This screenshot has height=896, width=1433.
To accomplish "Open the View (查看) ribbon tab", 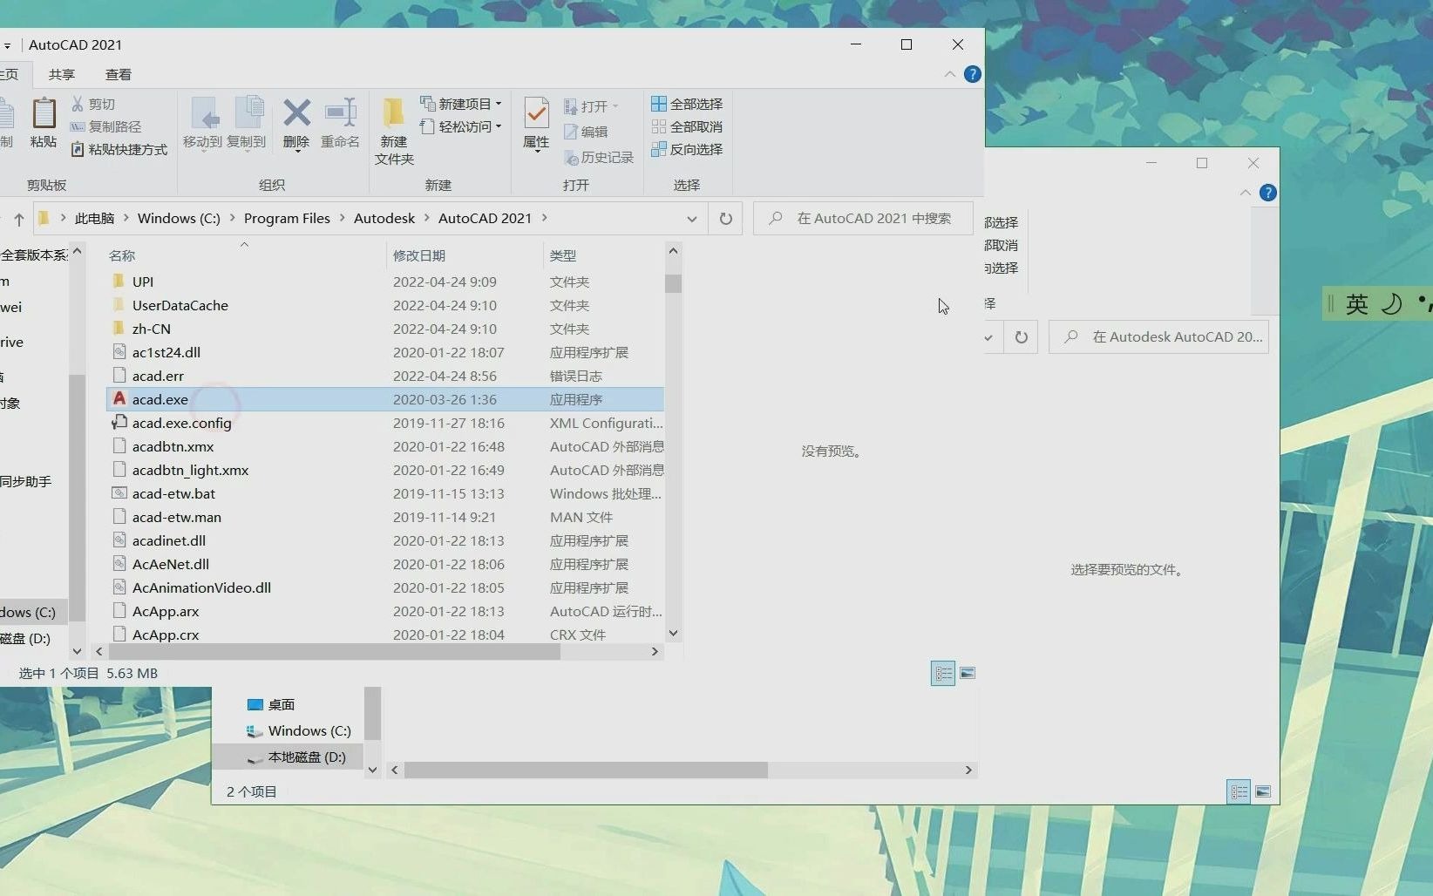I will tap(119, 74).
